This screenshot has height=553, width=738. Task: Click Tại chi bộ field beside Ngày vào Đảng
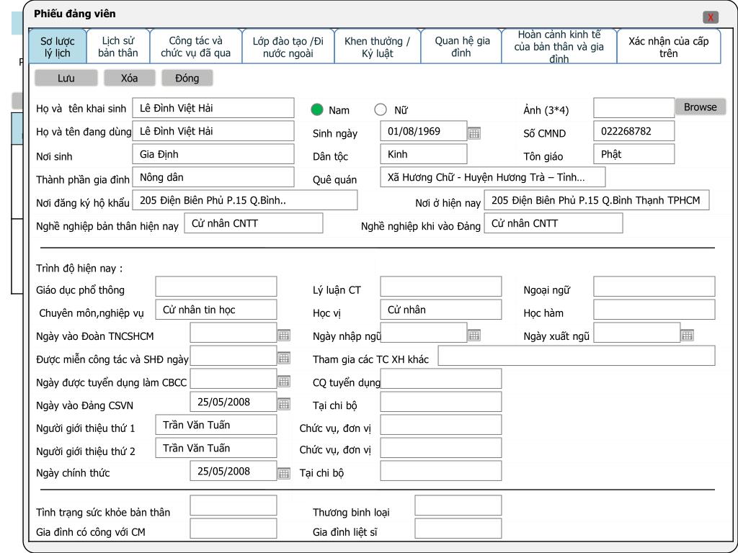click(x=441, y=402)
